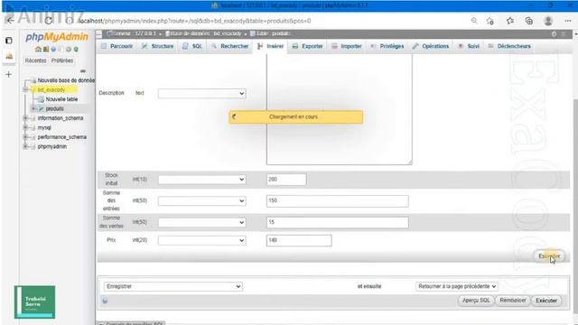Click the browser back arrow
Screen dimensions: 578x325
[10, 21]
